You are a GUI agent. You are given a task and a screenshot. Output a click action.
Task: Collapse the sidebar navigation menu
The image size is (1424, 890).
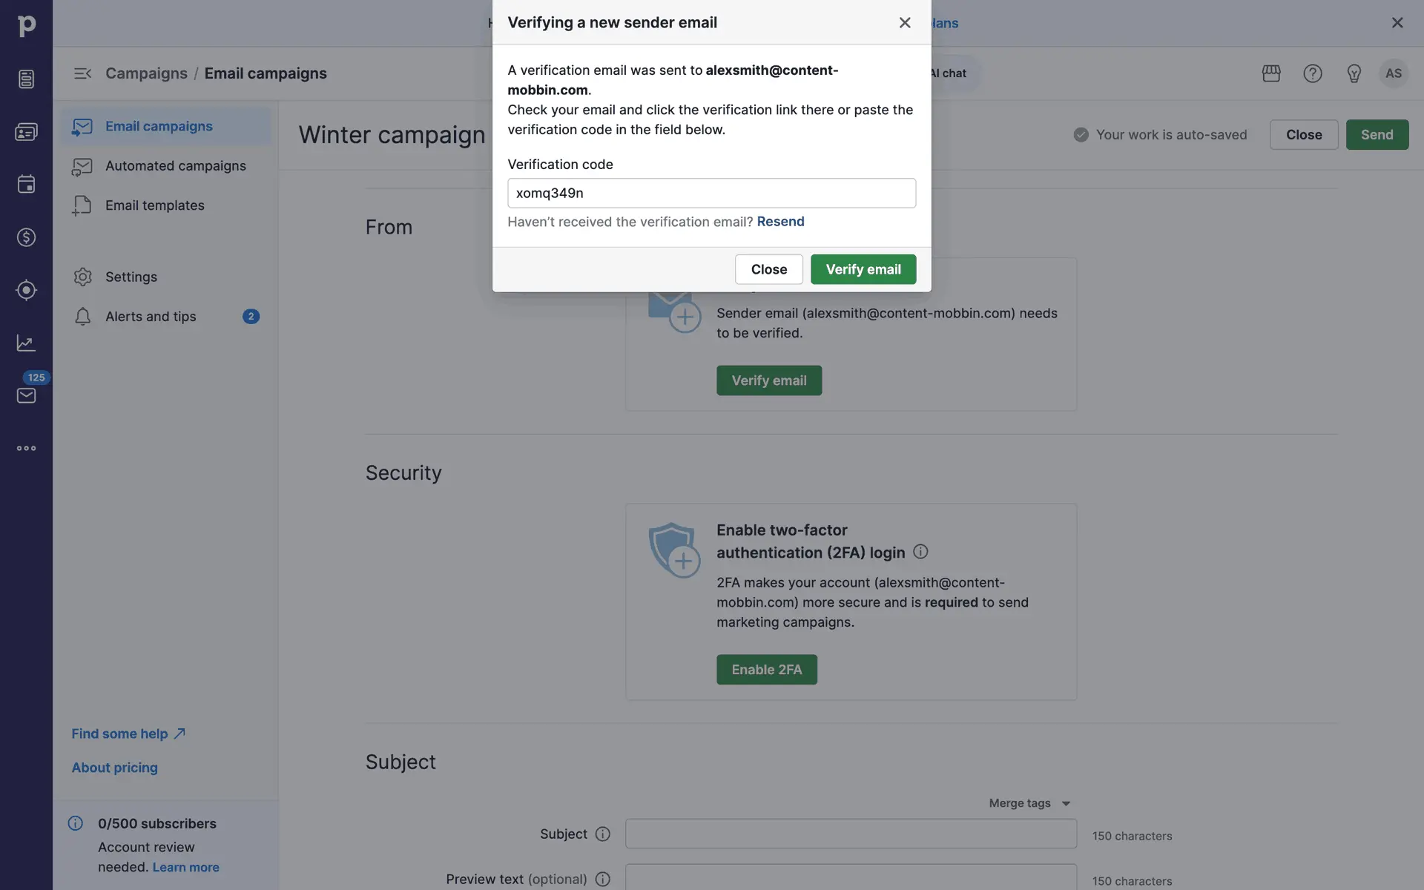(x=82, y=73)
